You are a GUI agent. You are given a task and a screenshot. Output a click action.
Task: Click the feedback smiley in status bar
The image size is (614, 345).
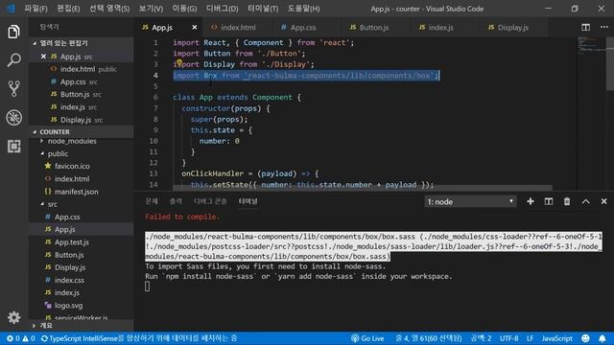(x=585, y=338)
